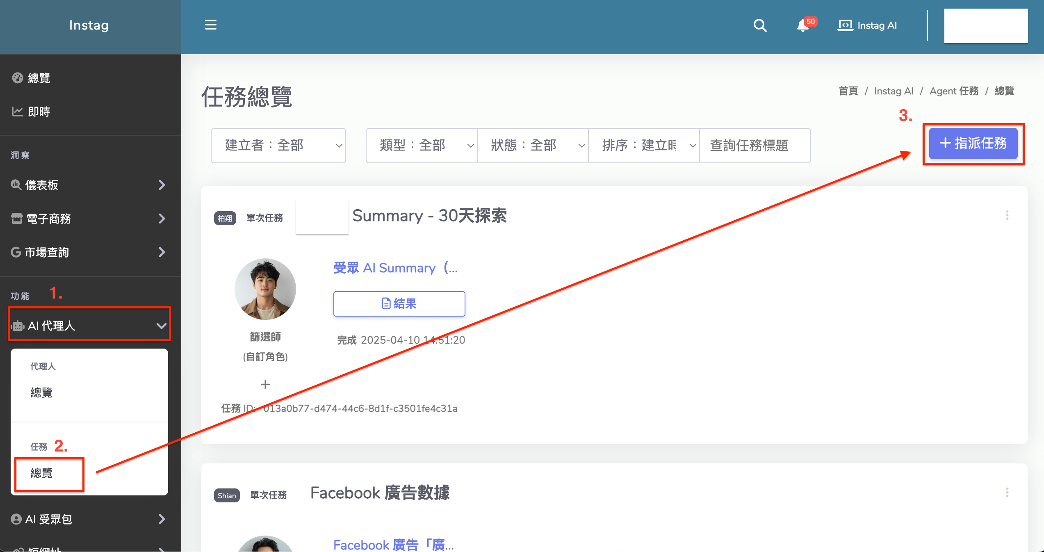Open the 狀態:全部 dropdown
The height and width of the screenshot is (552, 1044).
click(533, 146)
